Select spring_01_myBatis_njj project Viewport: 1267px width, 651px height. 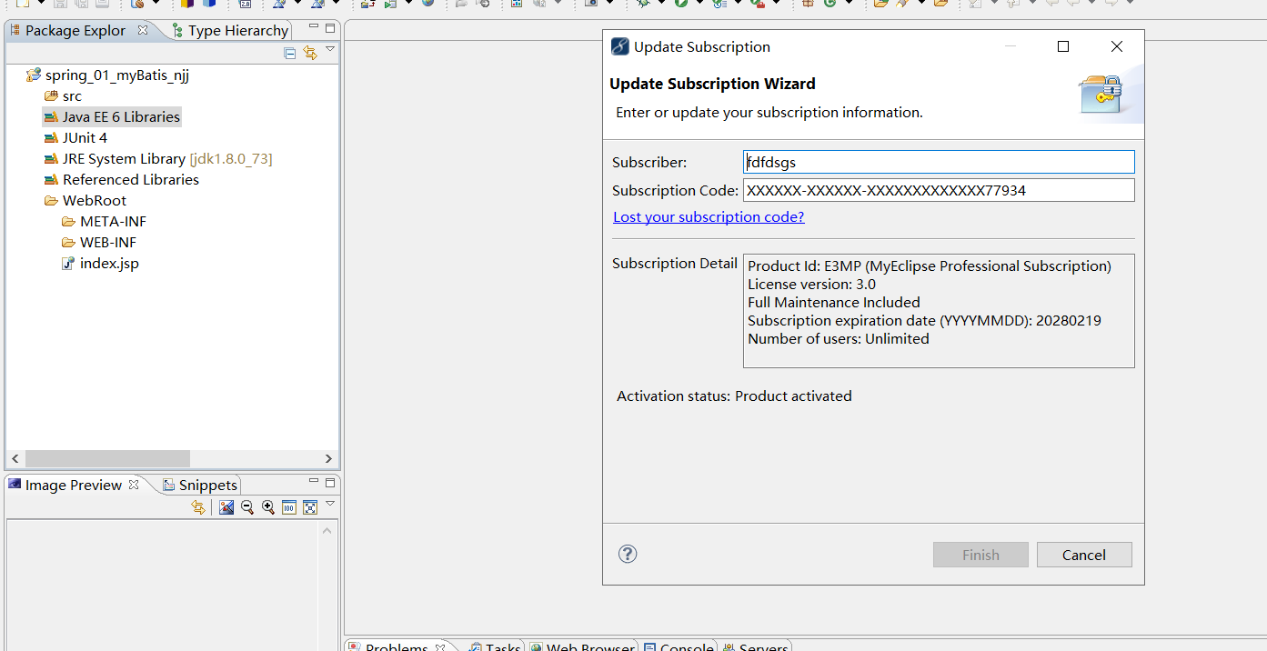pos(116,75)
